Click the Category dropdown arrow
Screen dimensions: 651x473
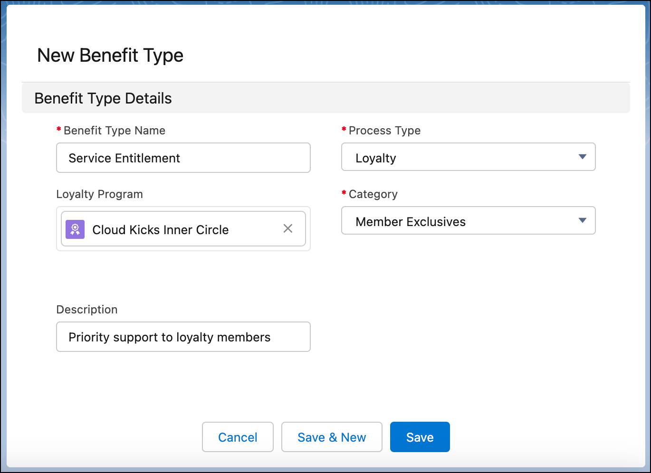click(x=582, y=220)
